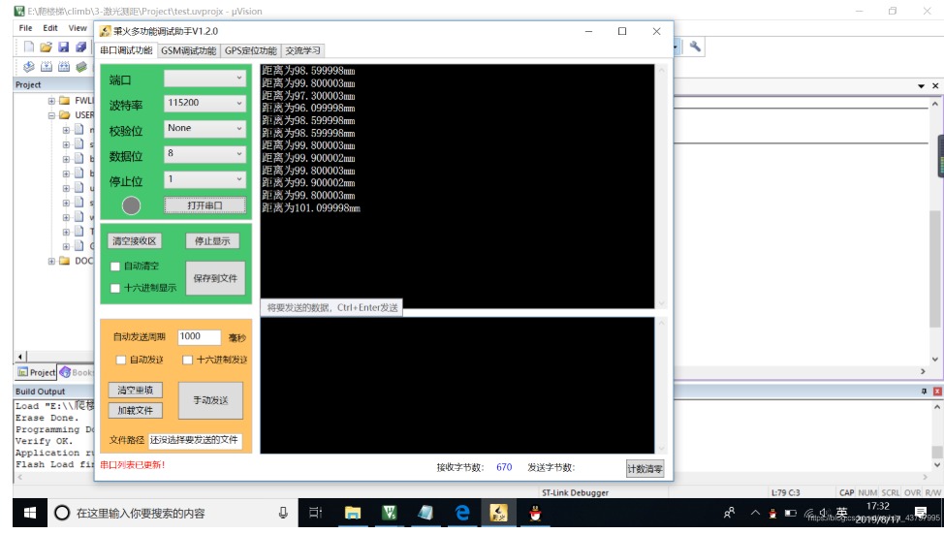Click the 保存到文件 button

(215, 278)
